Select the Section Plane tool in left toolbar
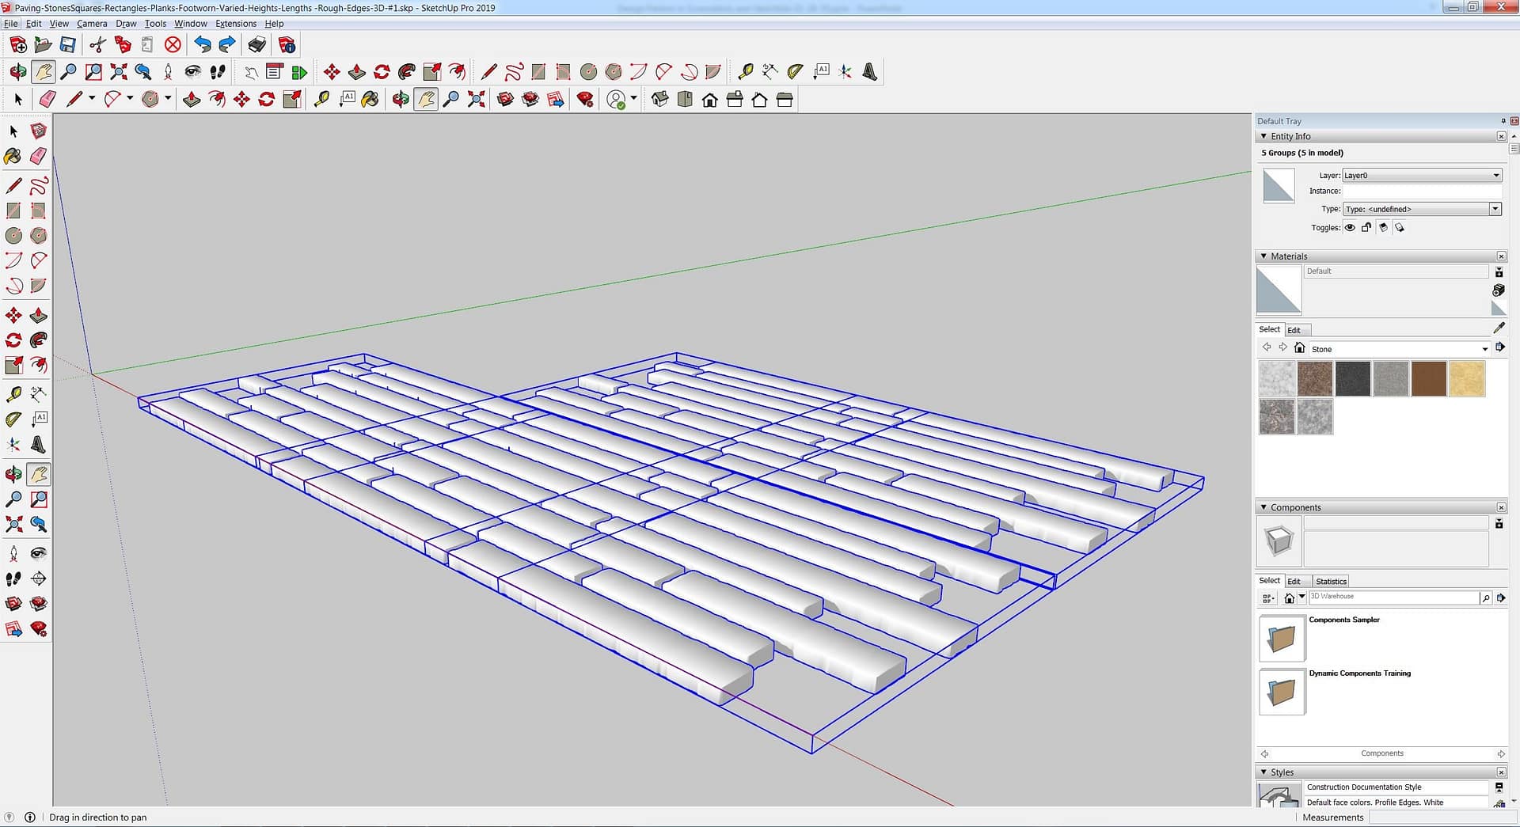Image resolution: width=1520 pixels, height=827 pixels. (38, 579)
